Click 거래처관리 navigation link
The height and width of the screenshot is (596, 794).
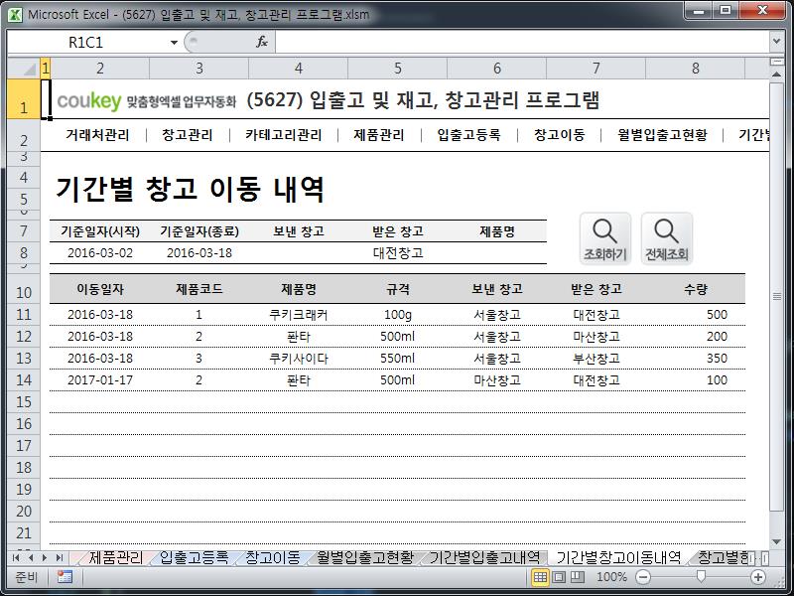click(97, 135)
